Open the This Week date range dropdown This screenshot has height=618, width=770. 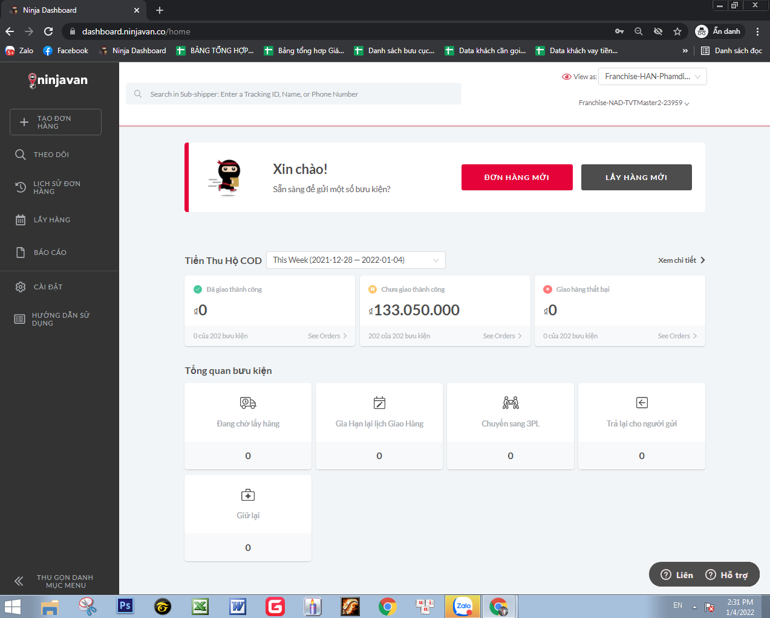pyautogui.click(x=356, y=260)
